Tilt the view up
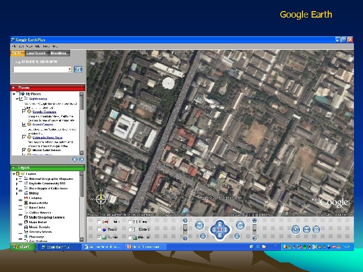This screenshot has height=272, width=363. [255, 221]
